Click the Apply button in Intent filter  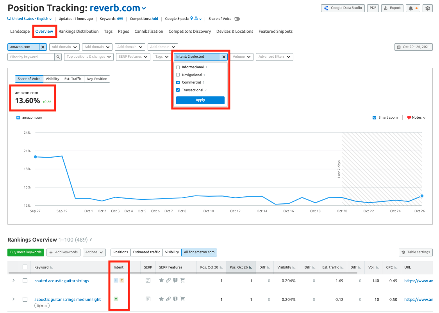coord(200,100)
